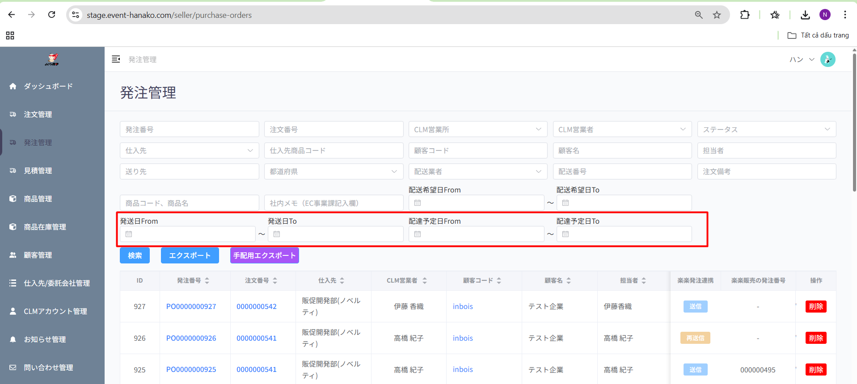The width and height of the screenshot is (857, 384).
Task: Reload the page
Action: point(52,15)
